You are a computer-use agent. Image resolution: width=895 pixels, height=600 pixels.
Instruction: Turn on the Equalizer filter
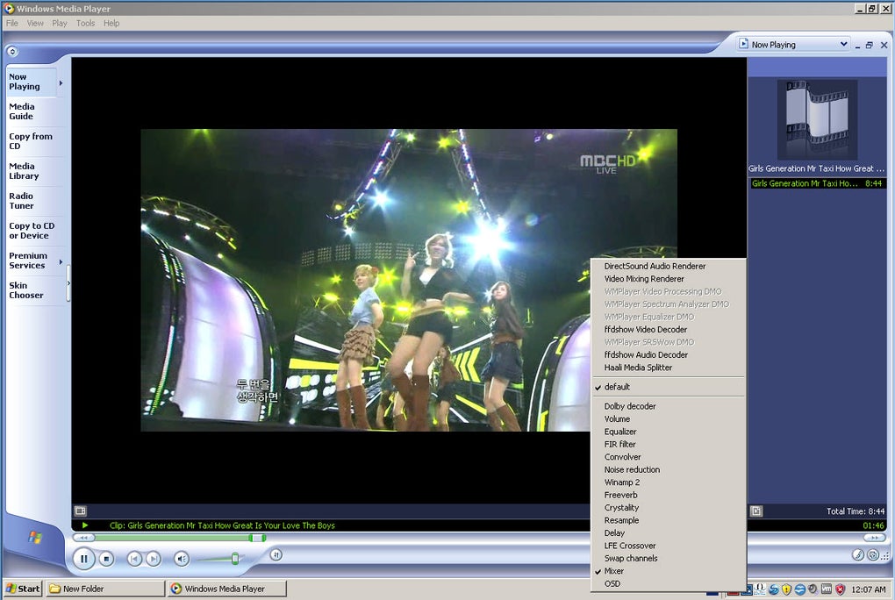click(669, 432)
